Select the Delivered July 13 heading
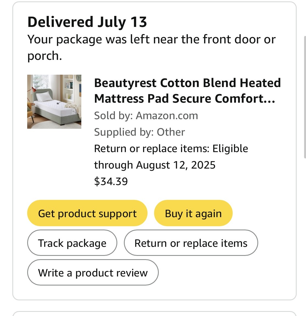This screenshot has height=316, width=306. pos(87,22)
